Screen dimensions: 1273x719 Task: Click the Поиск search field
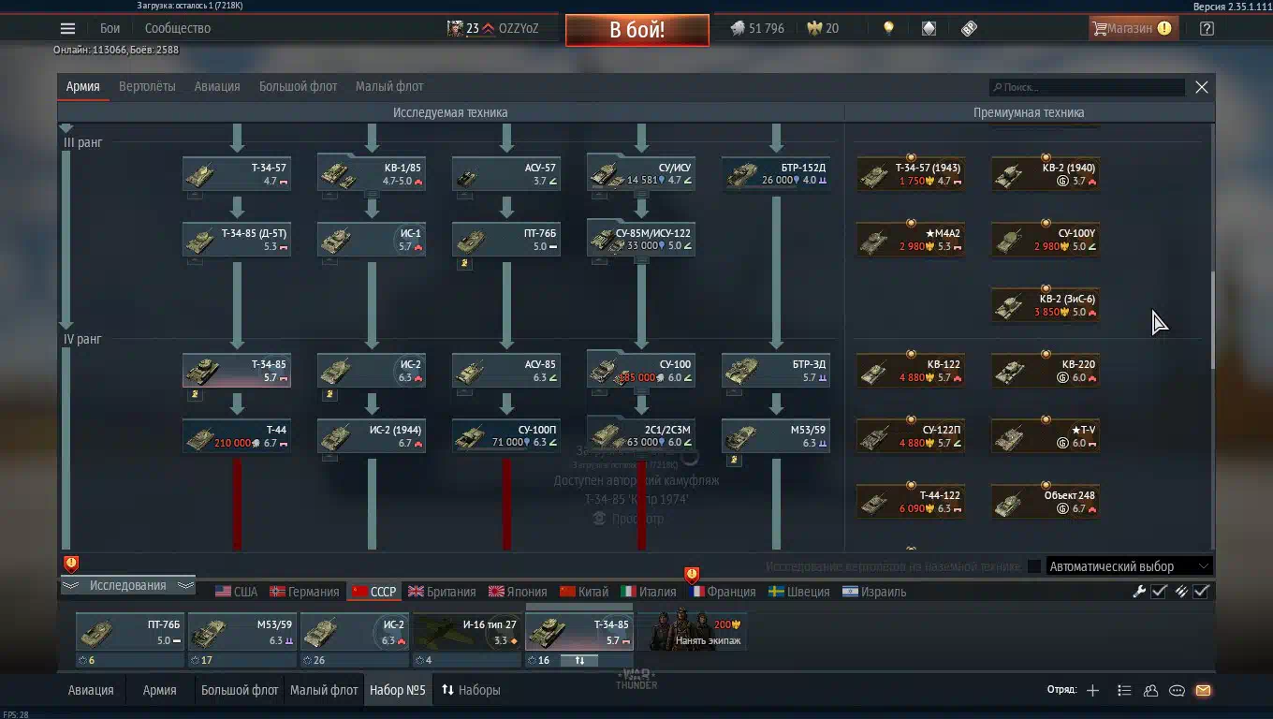coord(1088,87)
